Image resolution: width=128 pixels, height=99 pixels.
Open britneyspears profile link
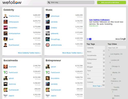tap(14, 22)
